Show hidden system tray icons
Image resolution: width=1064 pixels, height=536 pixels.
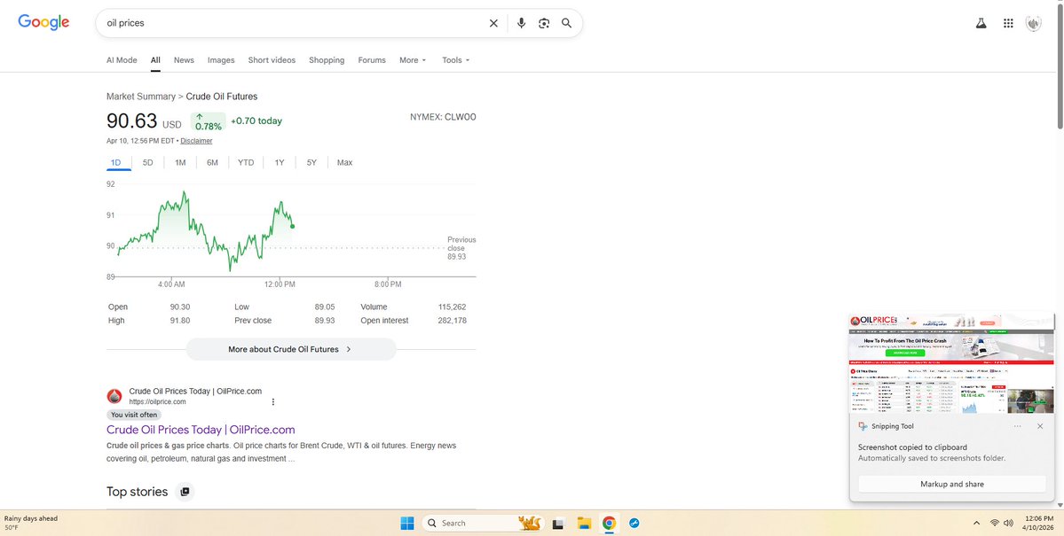[x=976, y=523]
